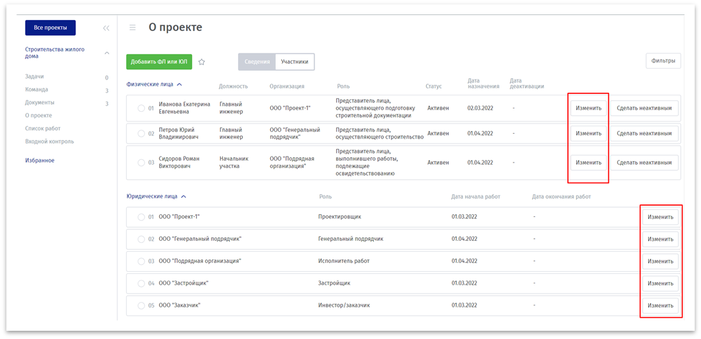Open Избранное in the sidebar
Screen dimensions: 701x339
click(x=40, y=160)
